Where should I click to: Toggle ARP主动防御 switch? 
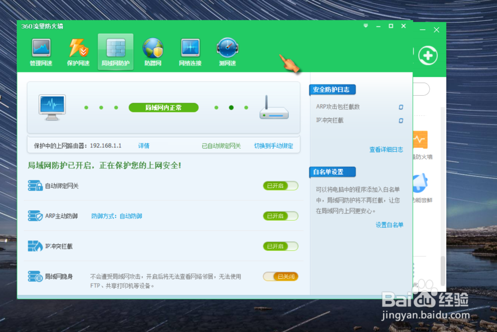pos(280,216)
